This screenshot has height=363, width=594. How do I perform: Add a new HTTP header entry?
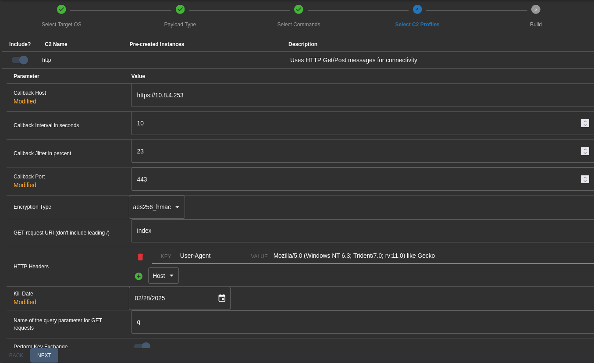tap(139, 276)
